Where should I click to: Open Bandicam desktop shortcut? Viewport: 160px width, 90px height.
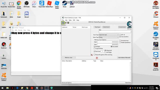click(x=4, y=45)
